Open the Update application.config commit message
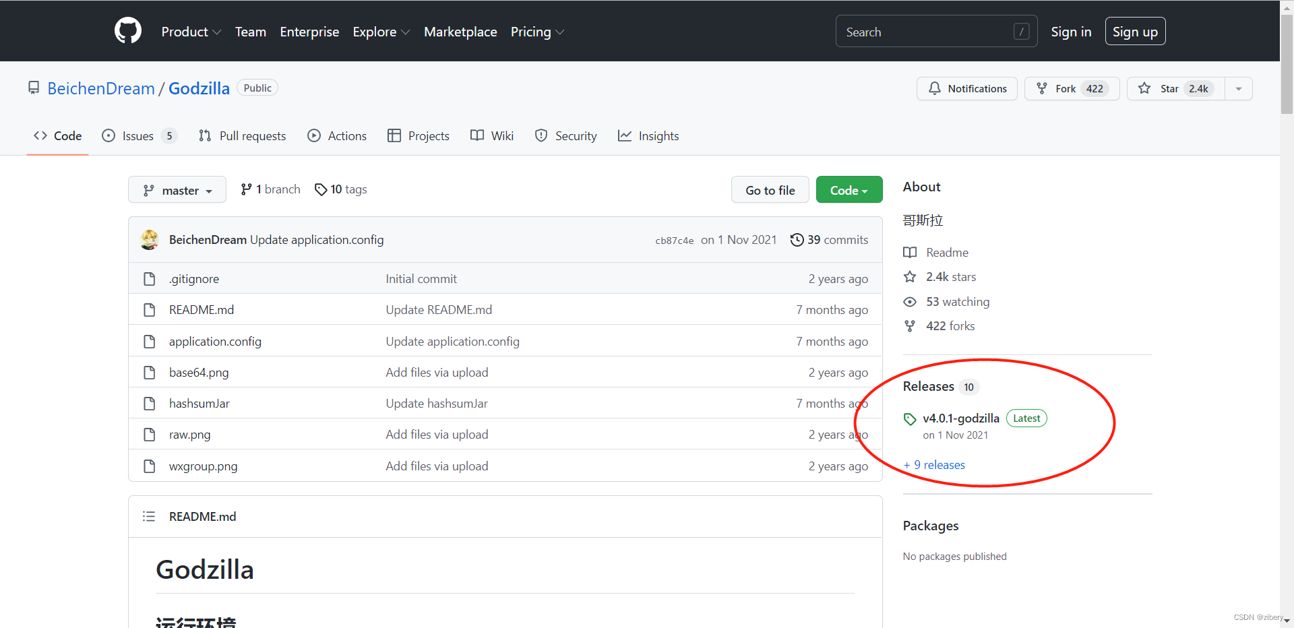This screenshot has width=1294, height=628. (x=317, y=240)
